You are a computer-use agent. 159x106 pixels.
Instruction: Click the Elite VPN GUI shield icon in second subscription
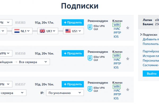point(90,58)
